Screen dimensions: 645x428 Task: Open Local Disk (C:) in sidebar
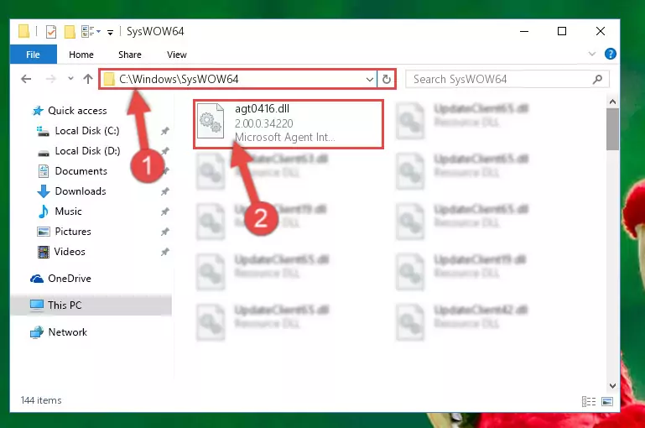87,131
